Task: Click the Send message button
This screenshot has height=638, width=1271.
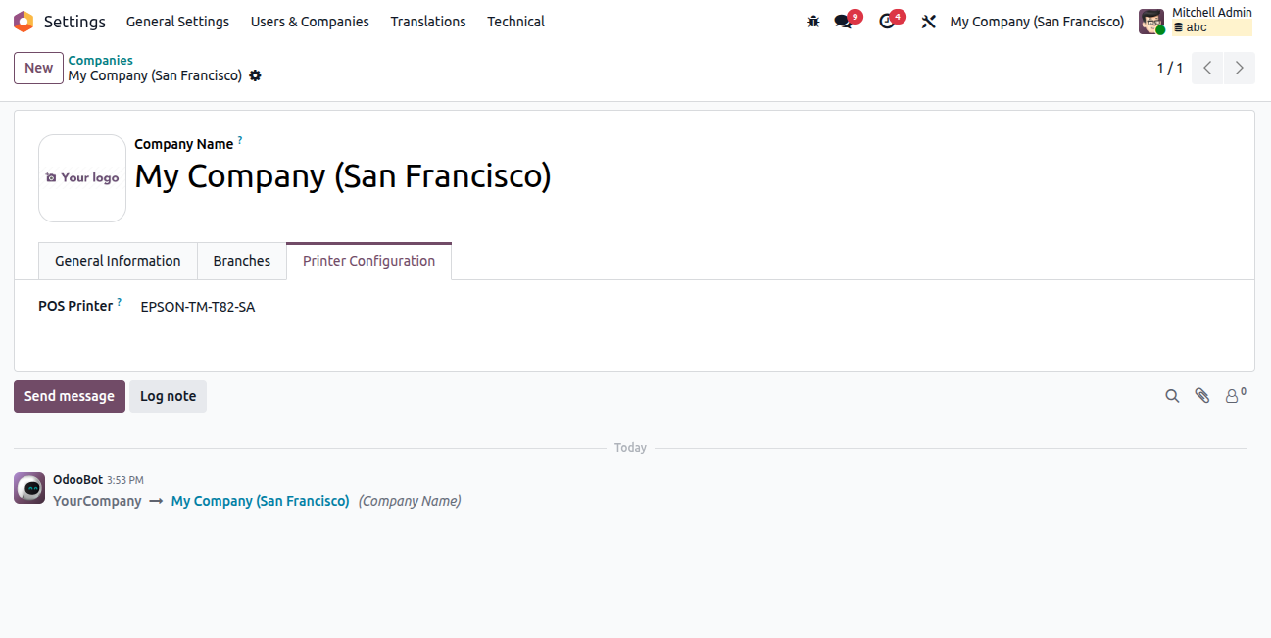Action: pyautogui.click(x=70, y=396)
